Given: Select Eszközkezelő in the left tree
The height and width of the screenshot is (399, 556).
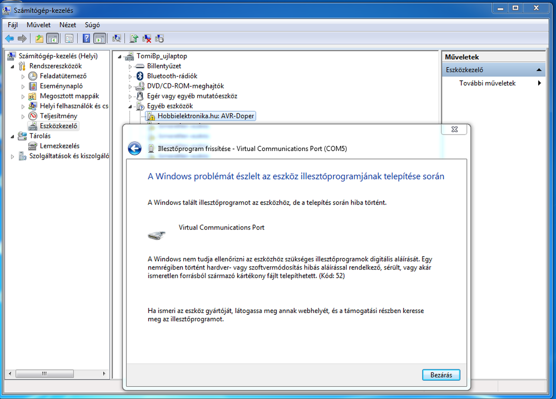Looking at the screenshot, I should point(59,126).
